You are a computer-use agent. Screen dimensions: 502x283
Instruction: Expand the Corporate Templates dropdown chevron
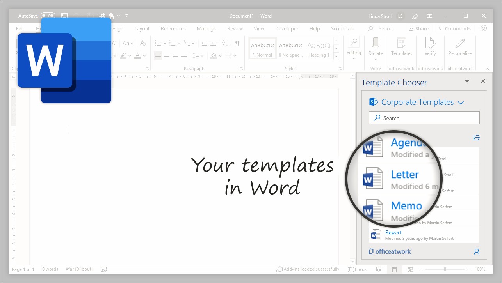point(461,103)
